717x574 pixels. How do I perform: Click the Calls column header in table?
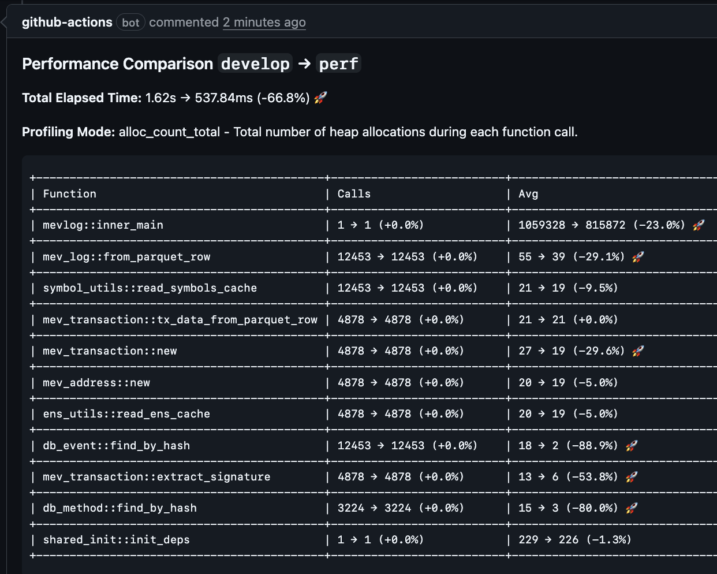(x=354, y=193)
